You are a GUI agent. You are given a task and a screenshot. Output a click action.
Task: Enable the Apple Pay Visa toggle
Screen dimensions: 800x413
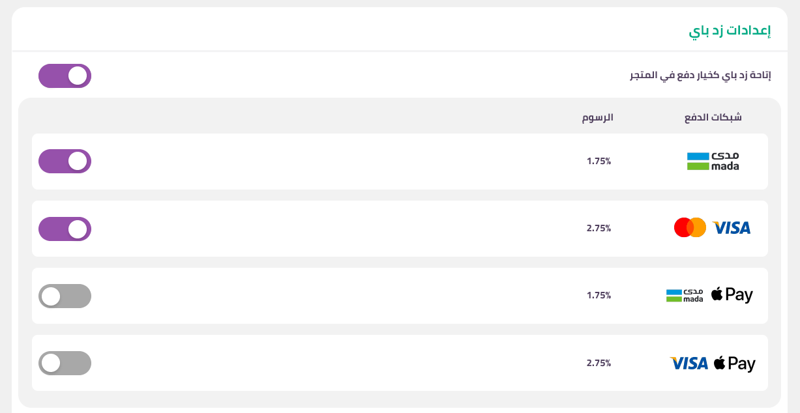coord(65,363)
